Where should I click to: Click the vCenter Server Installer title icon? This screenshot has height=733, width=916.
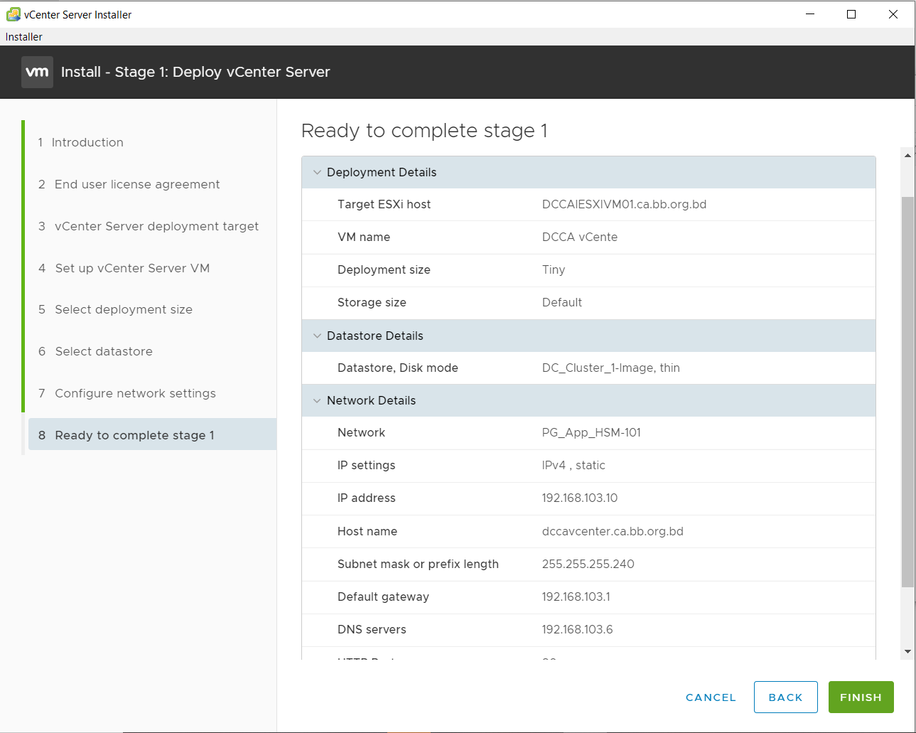pos(13,14)
